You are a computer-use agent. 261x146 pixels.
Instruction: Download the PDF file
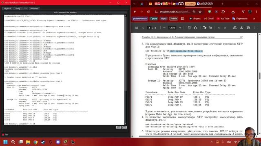click(241, 28)
